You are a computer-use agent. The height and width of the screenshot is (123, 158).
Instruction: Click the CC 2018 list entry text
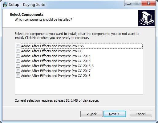(56, 76)
